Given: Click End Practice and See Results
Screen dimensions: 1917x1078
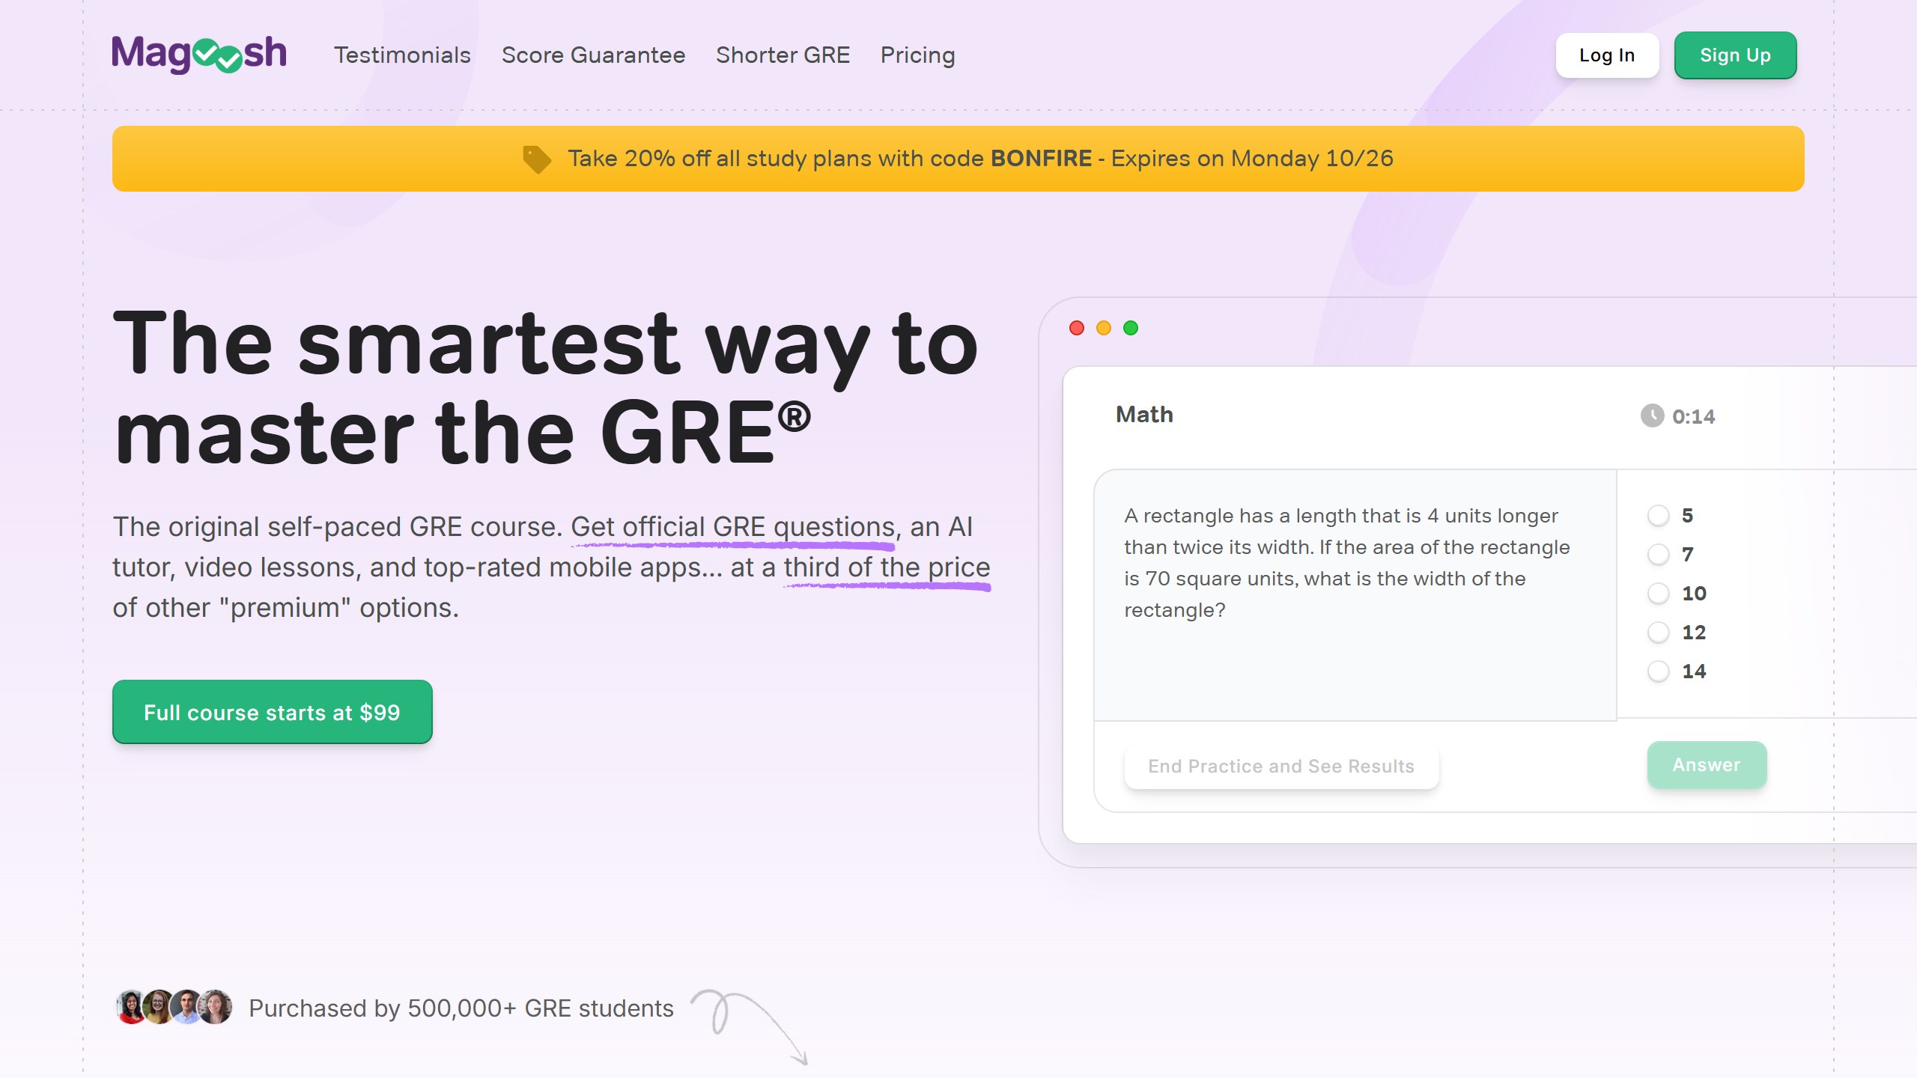Looking at the screenshot, I should (x=1281, y=767).
